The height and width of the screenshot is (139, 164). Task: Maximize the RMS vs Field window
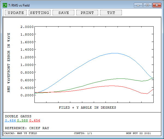click(x=147, y=5)
